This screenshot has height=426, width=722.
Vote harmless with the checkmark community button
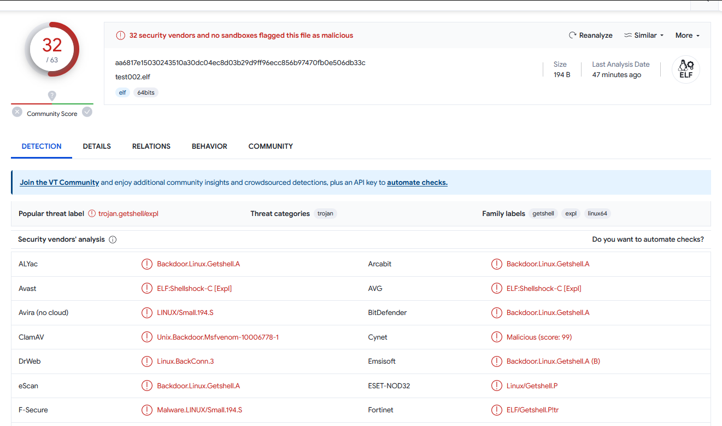tap(87, 112)
